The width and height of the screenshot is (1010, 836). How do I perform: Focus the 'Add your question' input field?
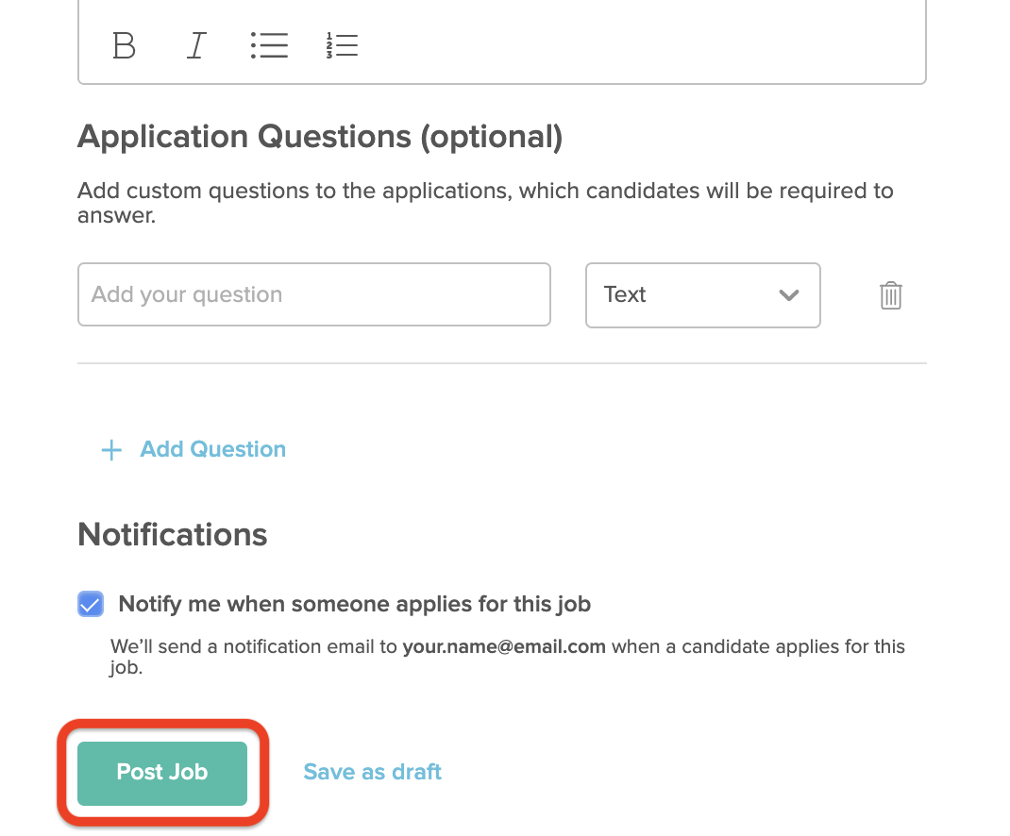pos(314,294)
